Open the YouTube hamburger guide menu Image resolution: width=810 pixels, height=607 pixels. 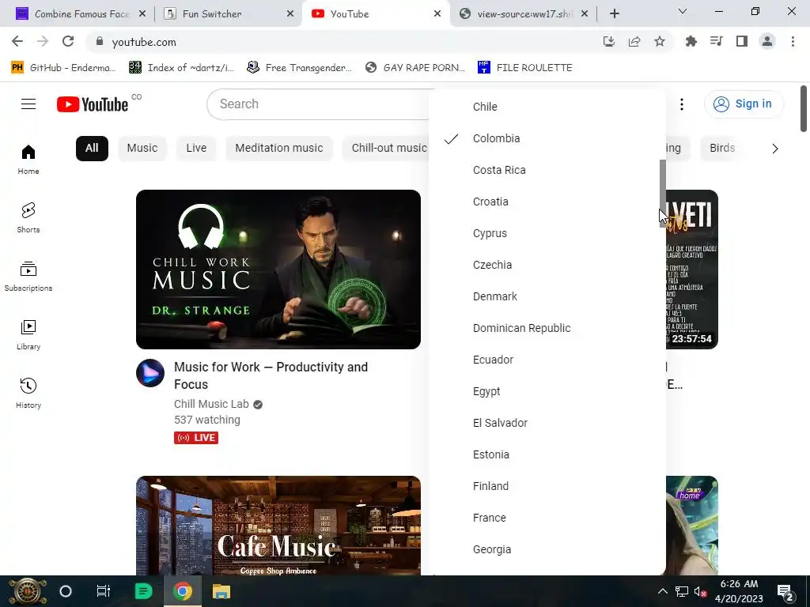(x=28, y=104)
